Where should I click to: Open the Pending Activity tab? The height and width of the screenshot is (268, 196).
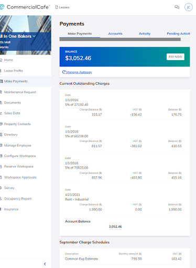(178, 33)
